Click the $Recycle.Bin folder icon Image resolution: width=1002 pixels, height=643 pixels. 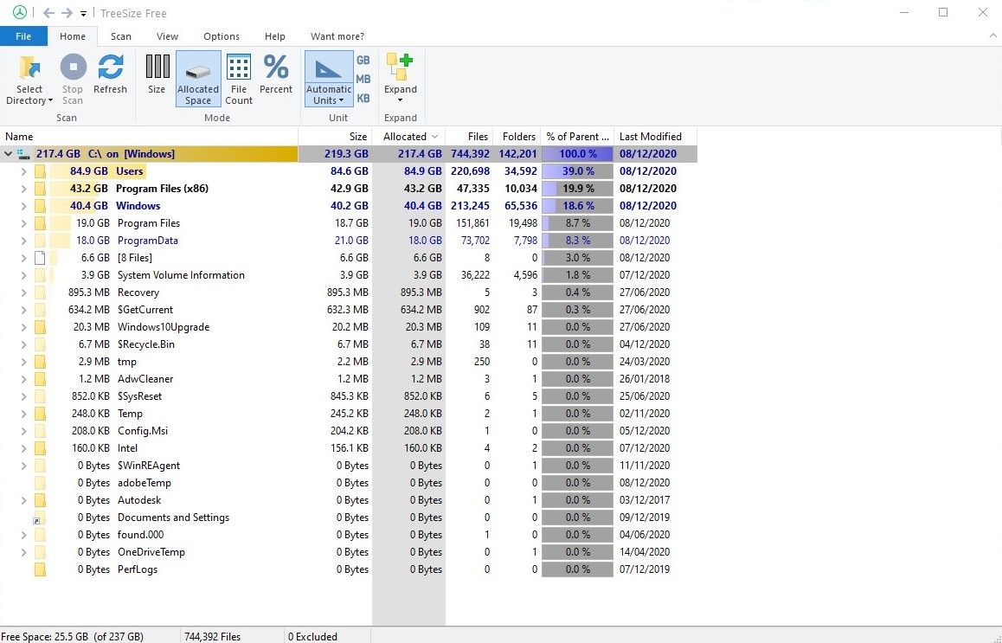click(x=40, y=344)
